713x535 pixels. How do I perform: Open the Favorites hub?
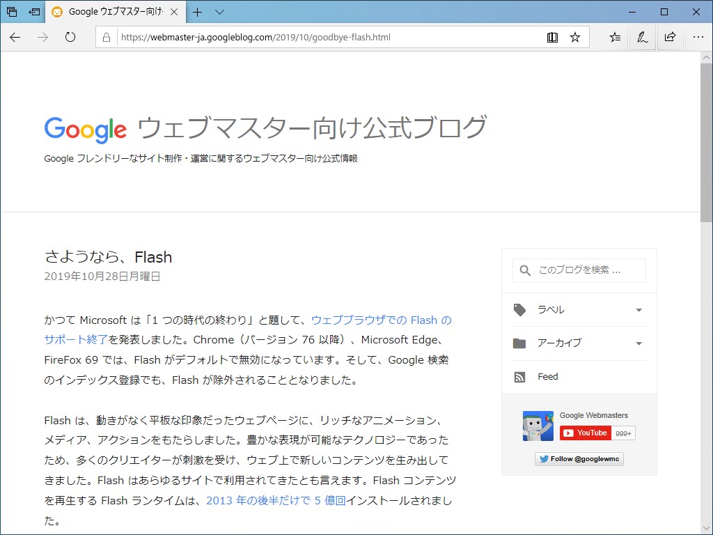pos(613,37)
